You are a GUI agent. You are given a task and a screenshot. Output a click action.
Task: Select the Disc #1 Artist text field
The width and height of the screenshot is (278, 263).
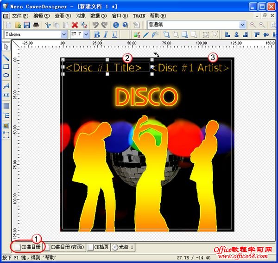(190, 68)
